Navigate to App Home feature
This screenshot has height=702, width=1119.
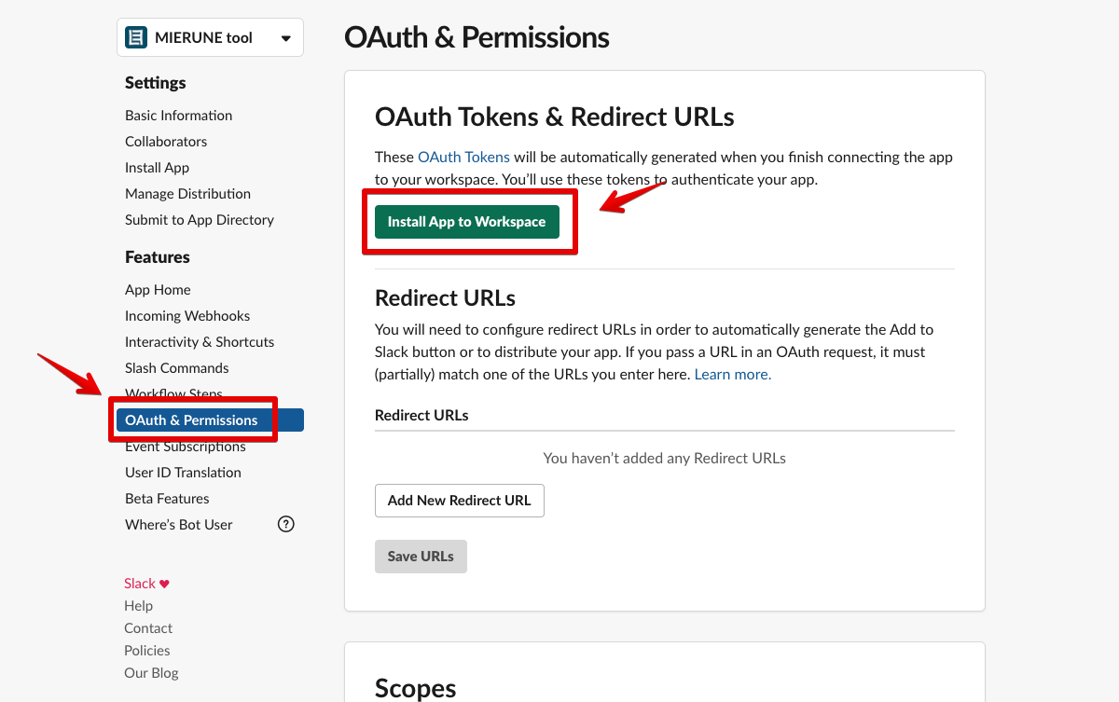[x=158, y=290]
